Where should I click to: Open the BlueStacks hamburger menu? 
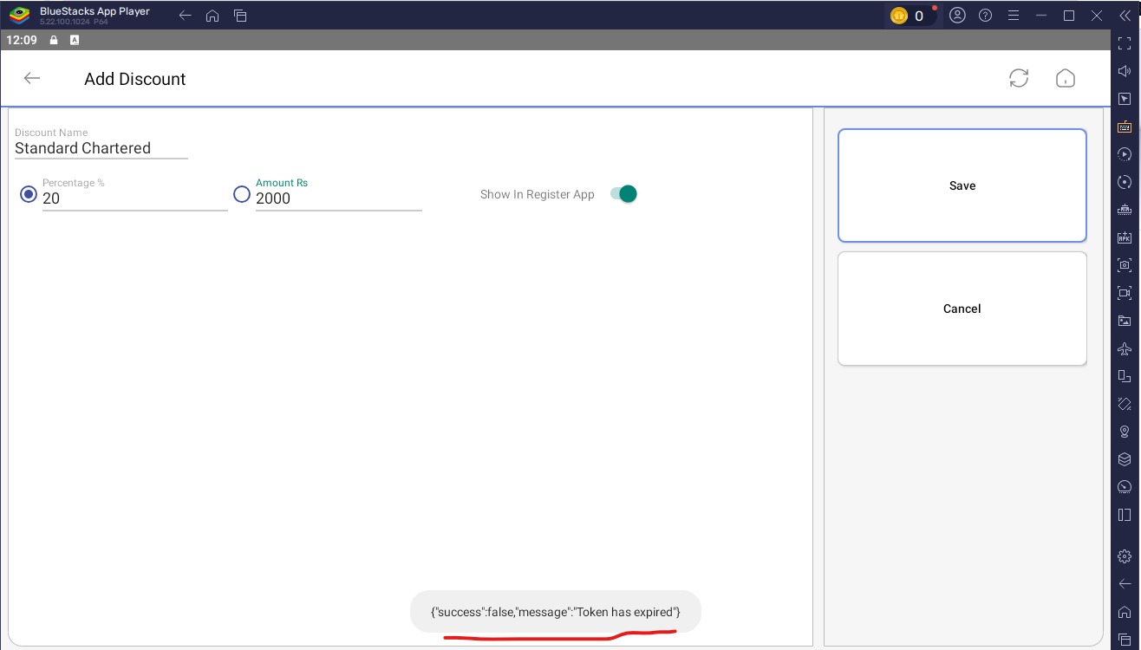point(1013,16)
